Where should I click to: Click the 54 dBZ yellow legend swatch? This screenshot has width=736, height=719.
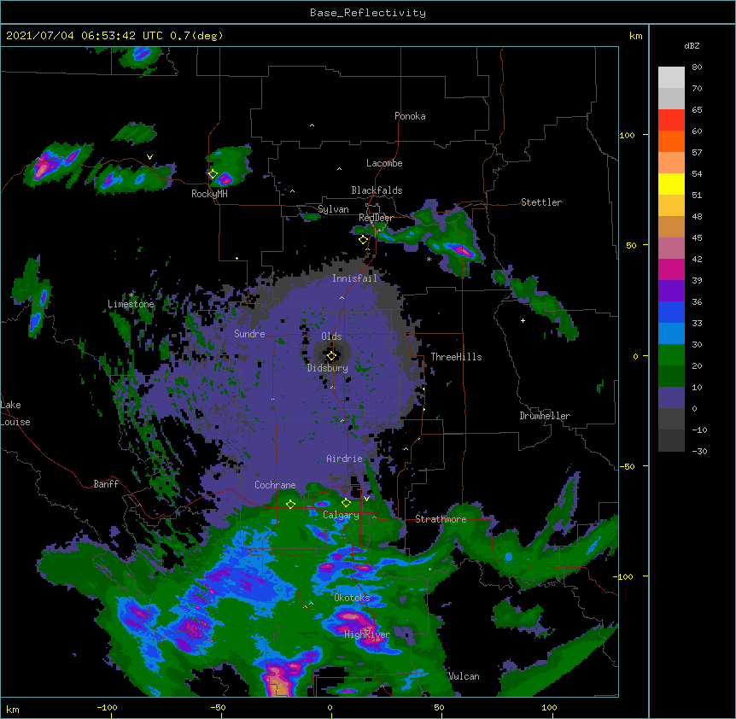(x=671, y=184)
